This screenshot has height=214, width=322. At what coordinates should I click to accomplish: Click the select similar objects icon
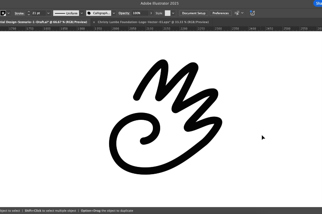[237, 13]
